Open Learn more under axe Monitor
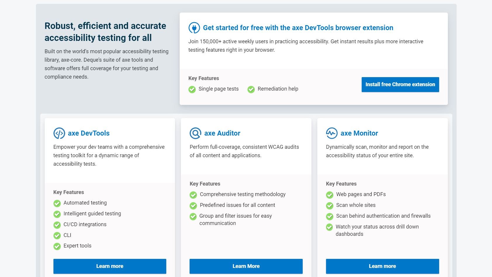The height and width of the screenshot is (277, 492). 382,266
